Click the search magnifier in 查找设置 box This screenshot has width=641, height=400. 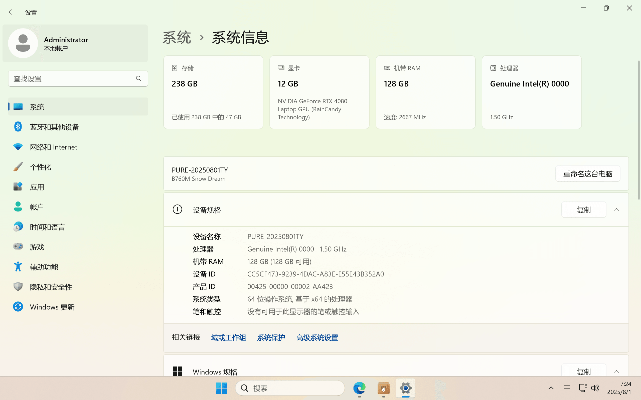[x=138, y=78]
